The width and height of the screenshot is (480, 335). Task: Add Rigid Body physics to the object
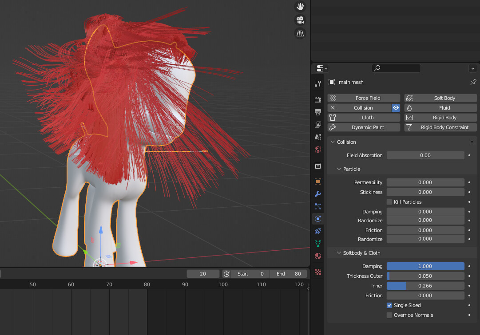coord(440,117)
